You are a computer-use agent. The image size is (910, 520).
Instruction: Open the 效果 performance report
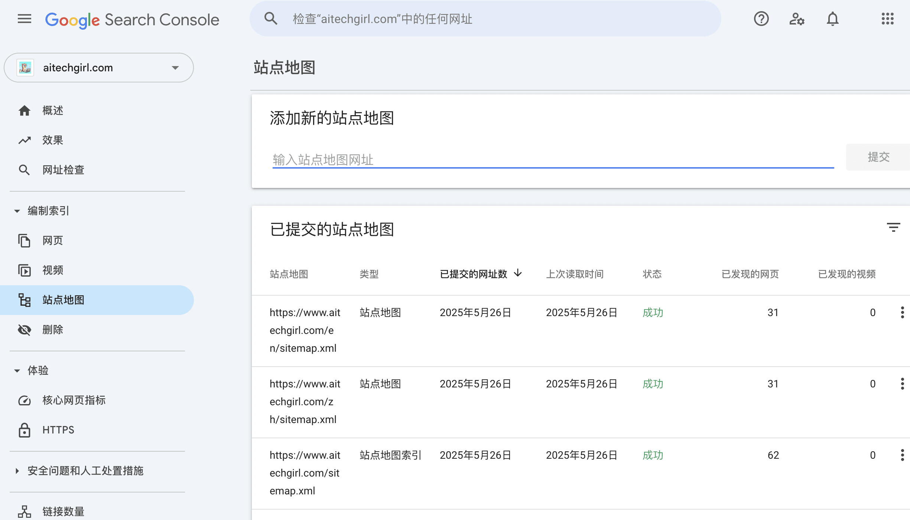[x=97, y=140]
